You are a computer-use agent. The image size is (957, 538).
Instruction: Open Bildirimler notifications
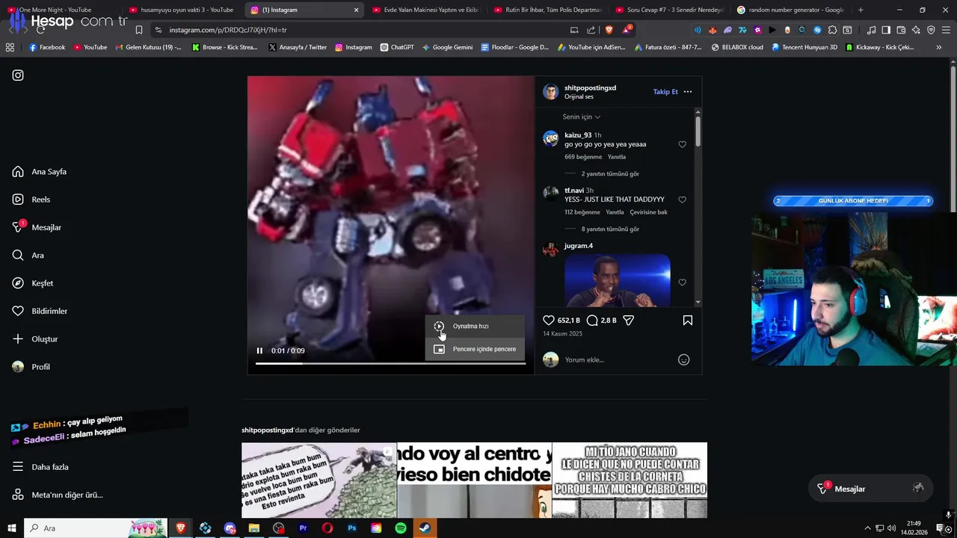click(x=40, y=311)
